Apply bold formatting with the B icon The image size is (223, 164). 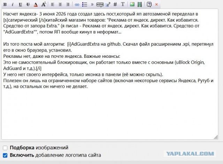coord(5,5)
